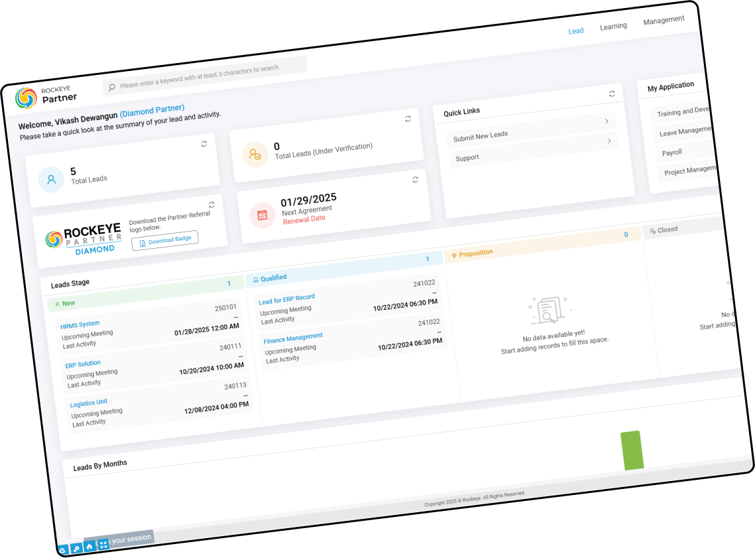This screenshot has width=755, height=558.
Task: Click lead number 240113
Action: (235, 386)
